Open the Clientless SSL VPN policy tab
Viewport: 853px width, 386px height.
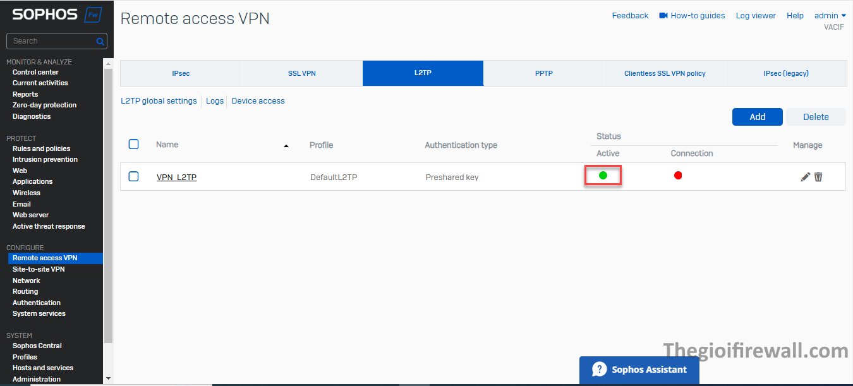(665, 73)
